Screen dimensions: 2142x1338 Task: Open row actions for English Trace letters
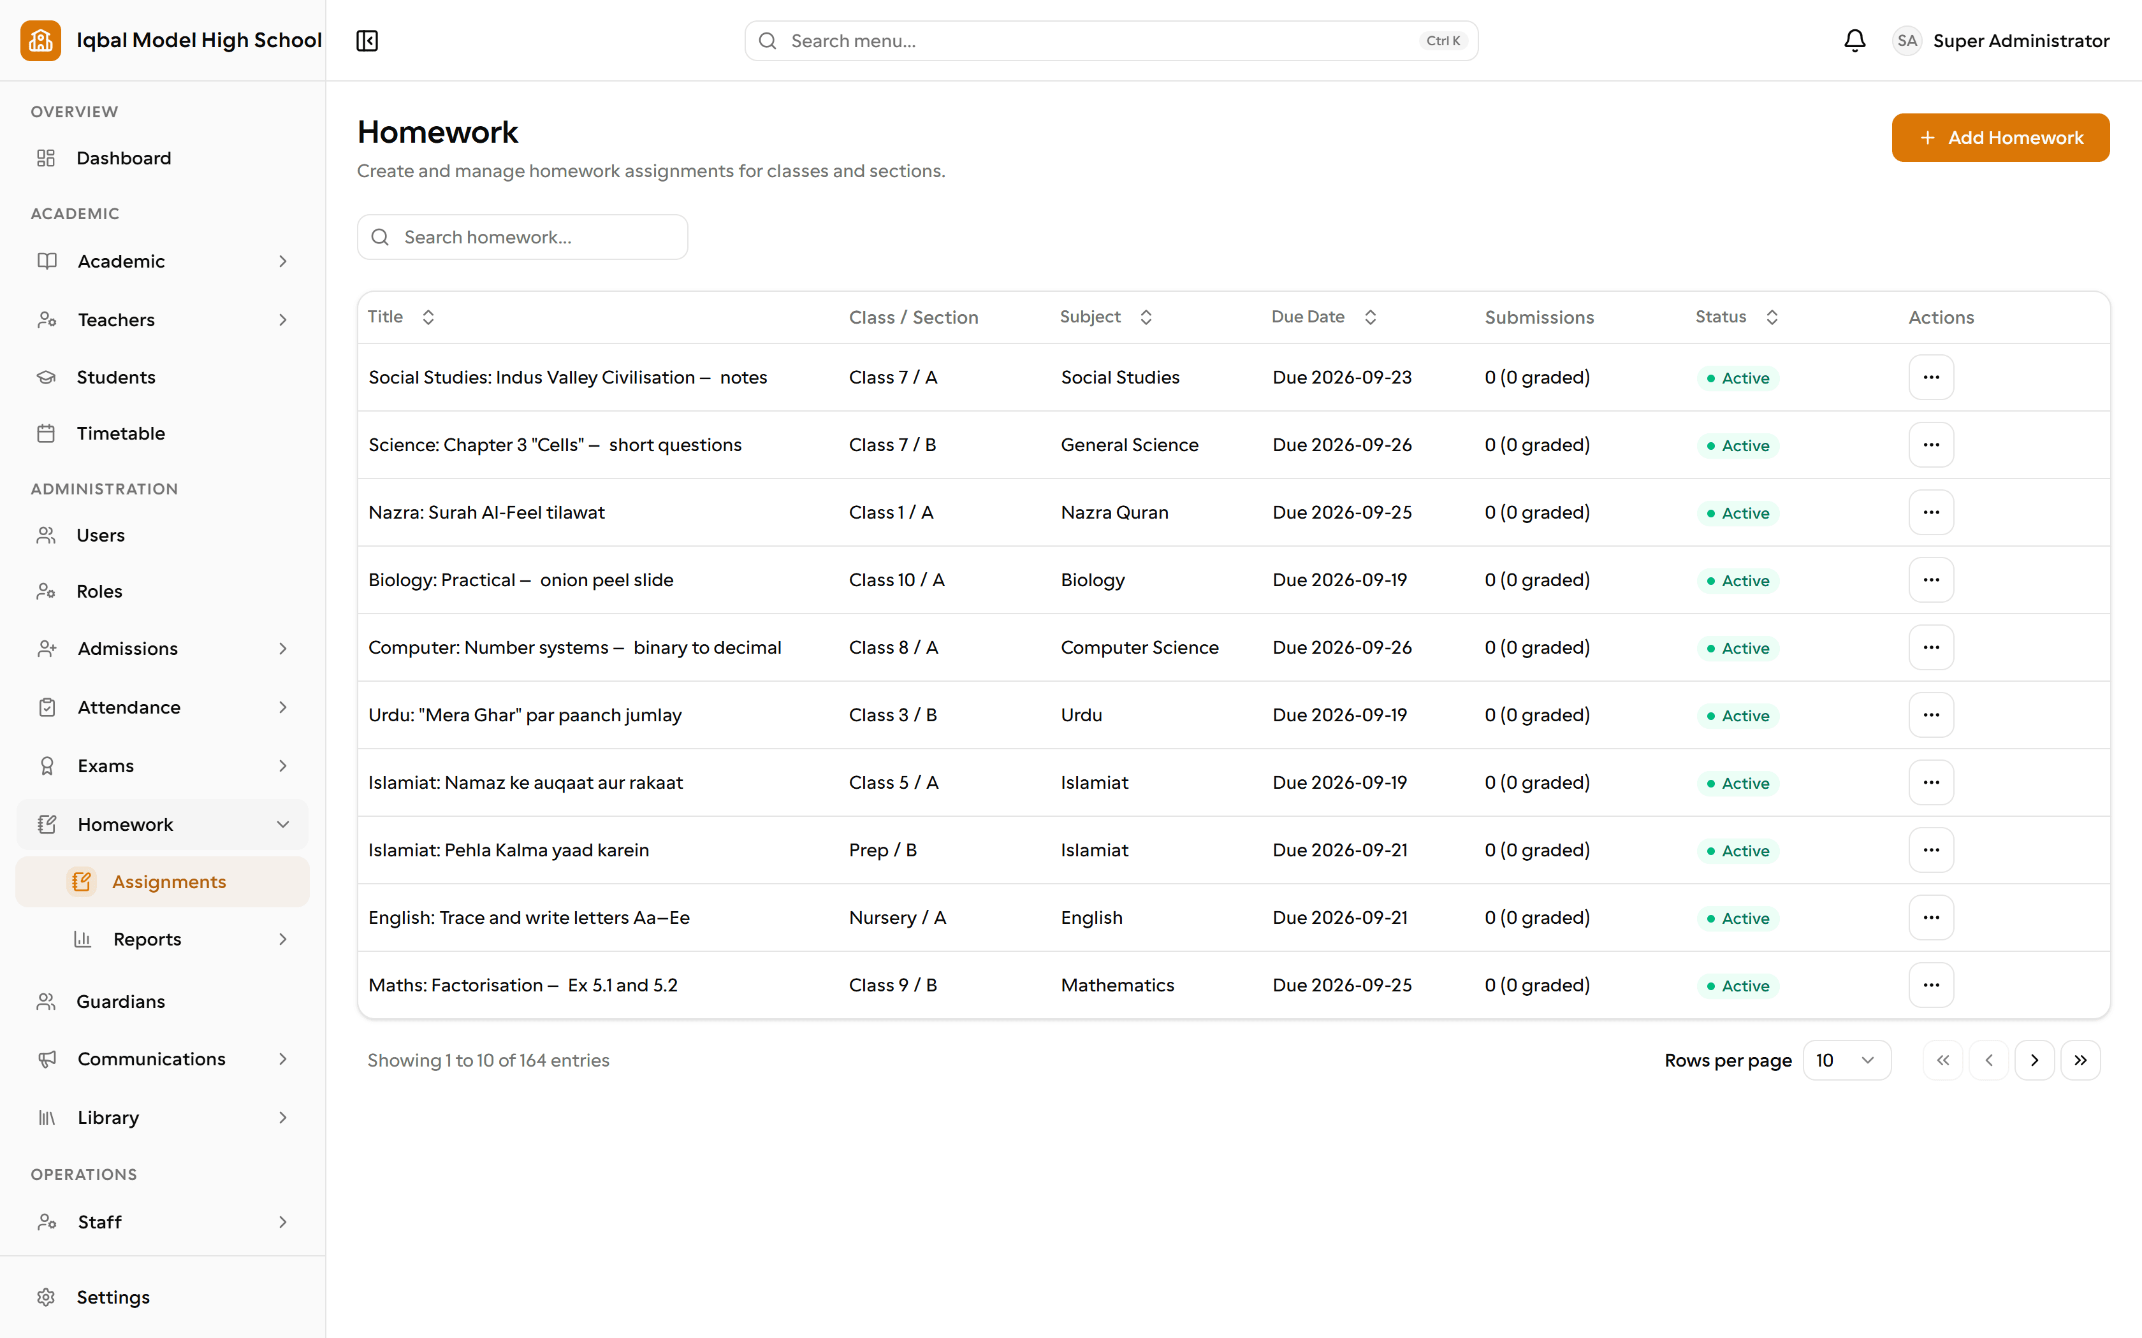click(x=1930, y=917)
